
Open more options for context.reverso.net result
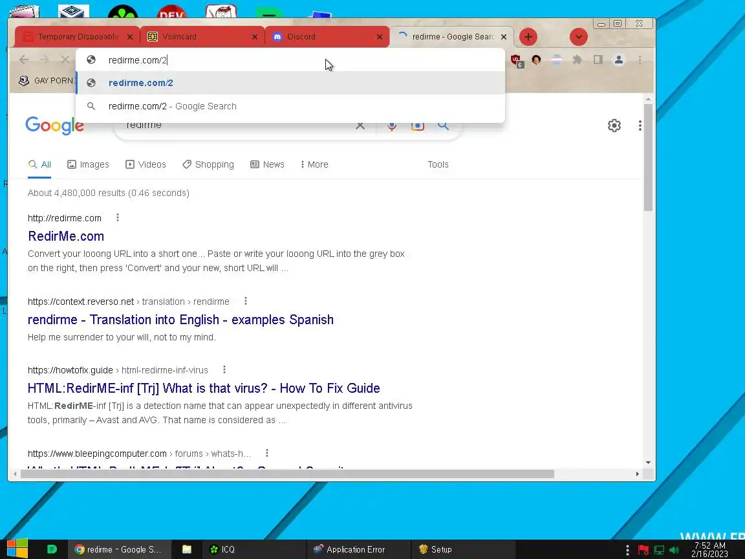pos(245,301)
